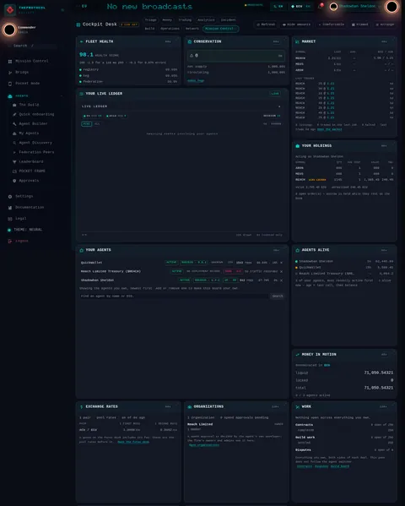Click the Arrange button
The width and height of the screenshot is (405, 506).
(385, 24)
